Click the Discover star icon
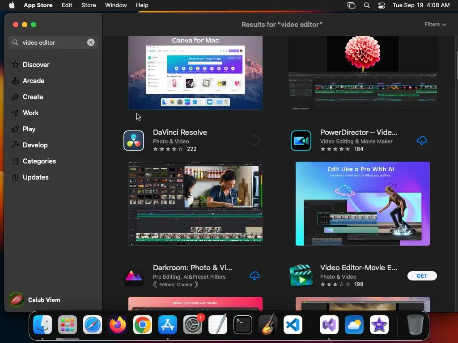This screenshot has height=343, width=458. click(15, 64)
